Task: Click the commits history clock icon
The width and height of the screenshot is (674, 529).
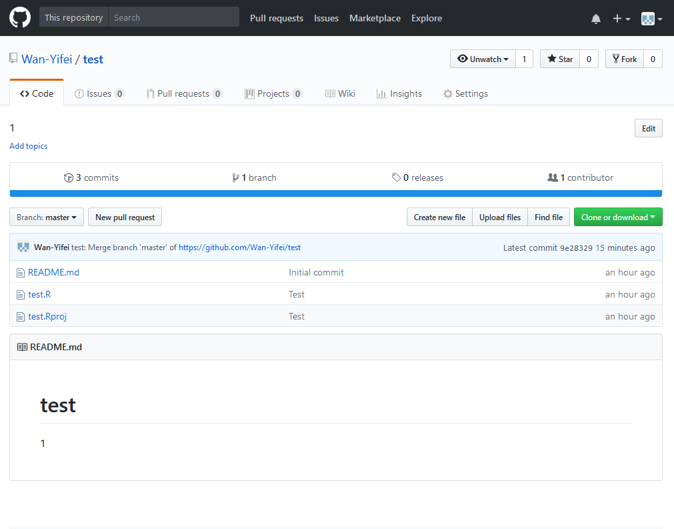Action: tap(69, 177)
